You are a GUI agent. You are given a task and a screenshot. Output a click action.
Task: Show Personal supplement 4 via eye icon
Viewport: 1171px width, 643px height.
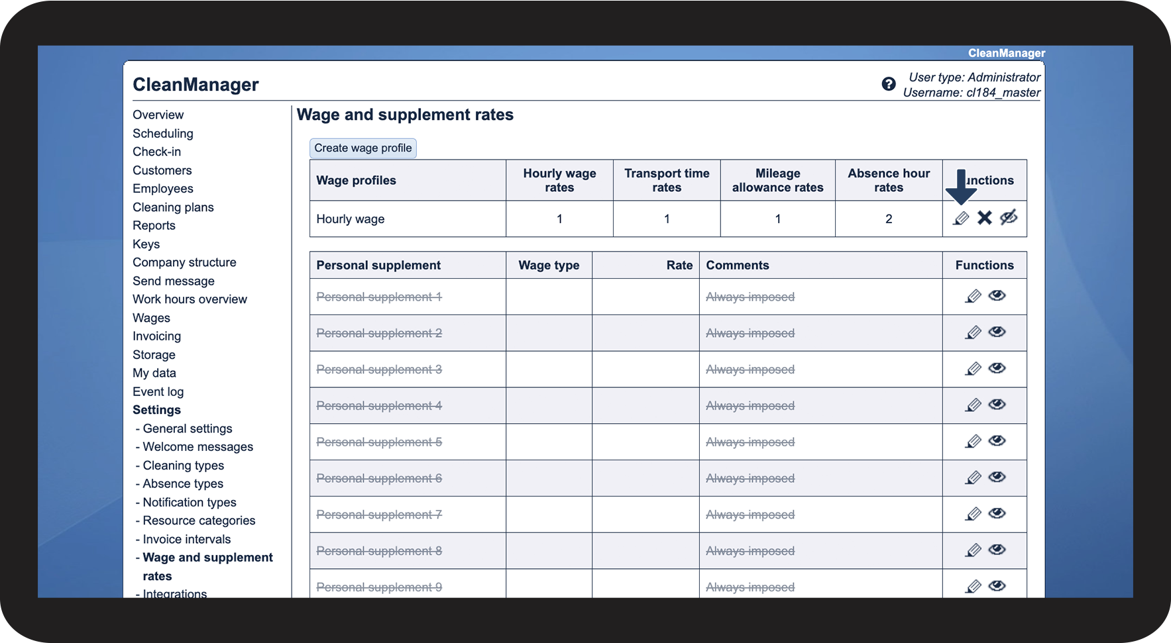997,405
